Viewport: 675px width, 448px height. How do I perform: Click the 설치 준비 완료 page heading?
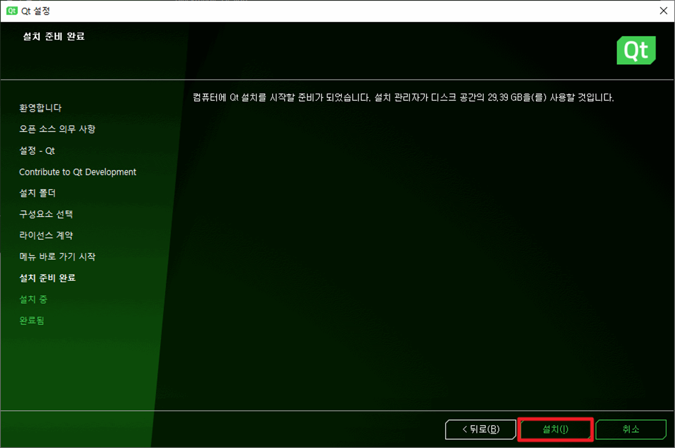click(x=54, y=36)
